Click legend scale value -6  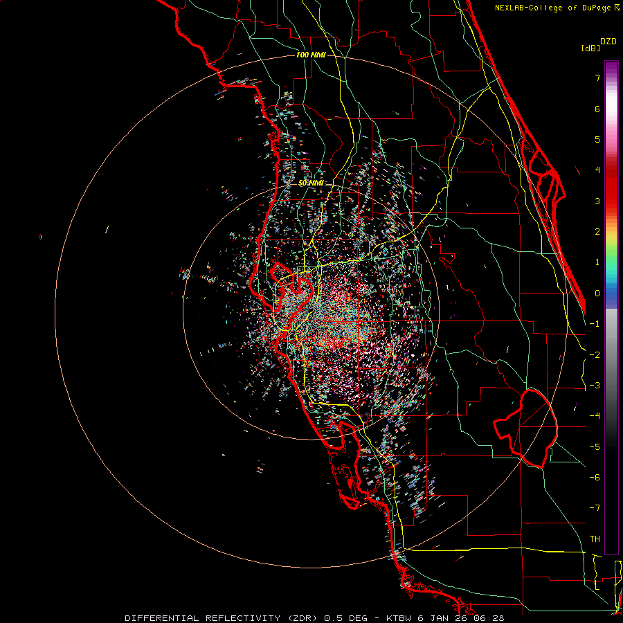pyautogui.click(x=595, y=478)
